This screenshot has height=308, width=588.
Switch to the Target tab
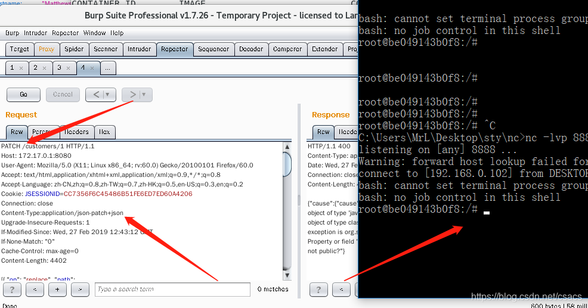[20, 49]
